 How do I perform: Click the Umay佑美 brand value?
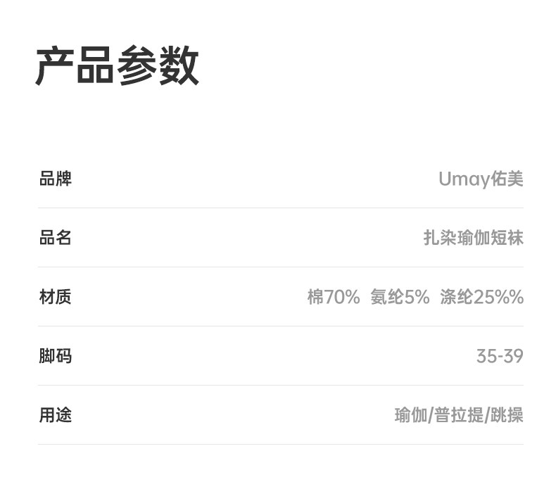point(481,179)
